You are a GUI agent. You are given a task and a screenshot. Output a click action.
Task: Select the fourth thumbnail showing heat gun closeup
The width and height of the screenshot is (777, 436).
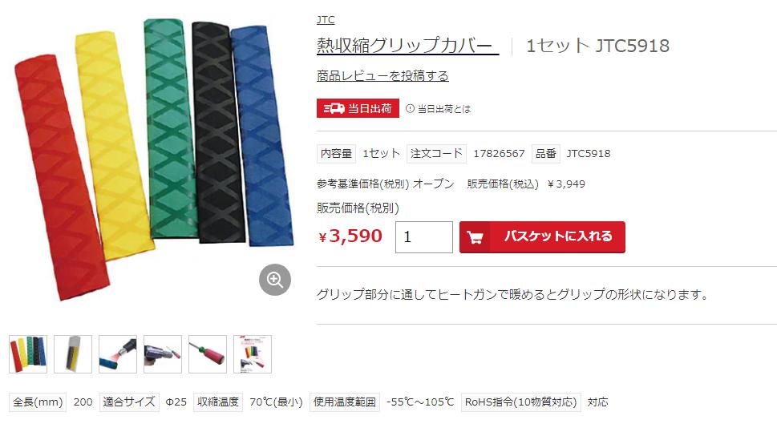pos(163,354)
